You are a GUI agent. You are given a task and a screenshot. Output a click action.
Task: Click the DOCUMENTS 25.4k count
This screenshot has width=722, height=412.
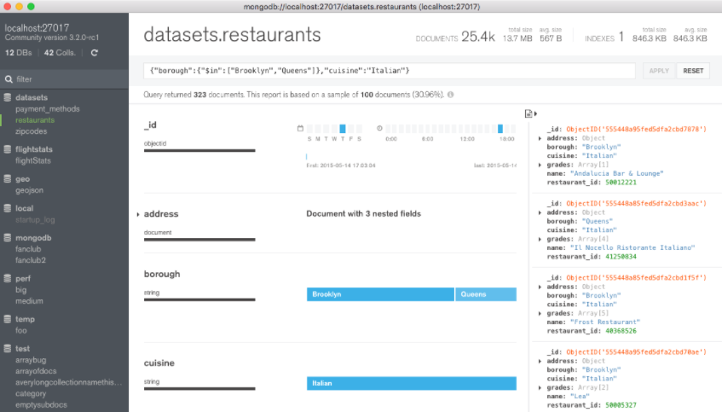coord(455,37)
